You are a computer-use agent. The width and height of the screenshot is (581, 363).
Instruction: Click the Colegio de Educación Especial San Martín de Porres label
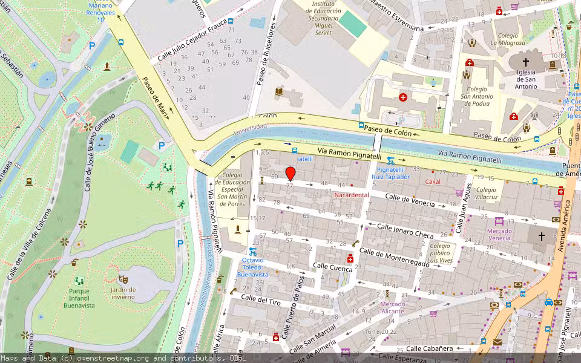pos(232,189)
